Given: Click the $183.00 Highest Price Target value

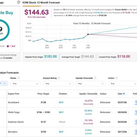Looking at the screenshot, I should tap(50, 57).
